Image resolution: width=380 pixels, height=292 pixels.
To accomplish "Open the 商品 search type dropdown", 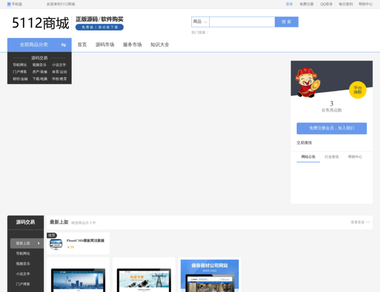I will (200, 22).
